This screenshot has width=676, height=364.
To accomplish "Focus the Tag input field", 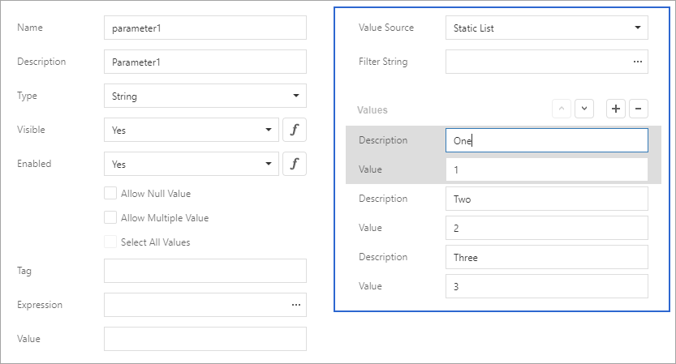I will [x=205, y=271].
